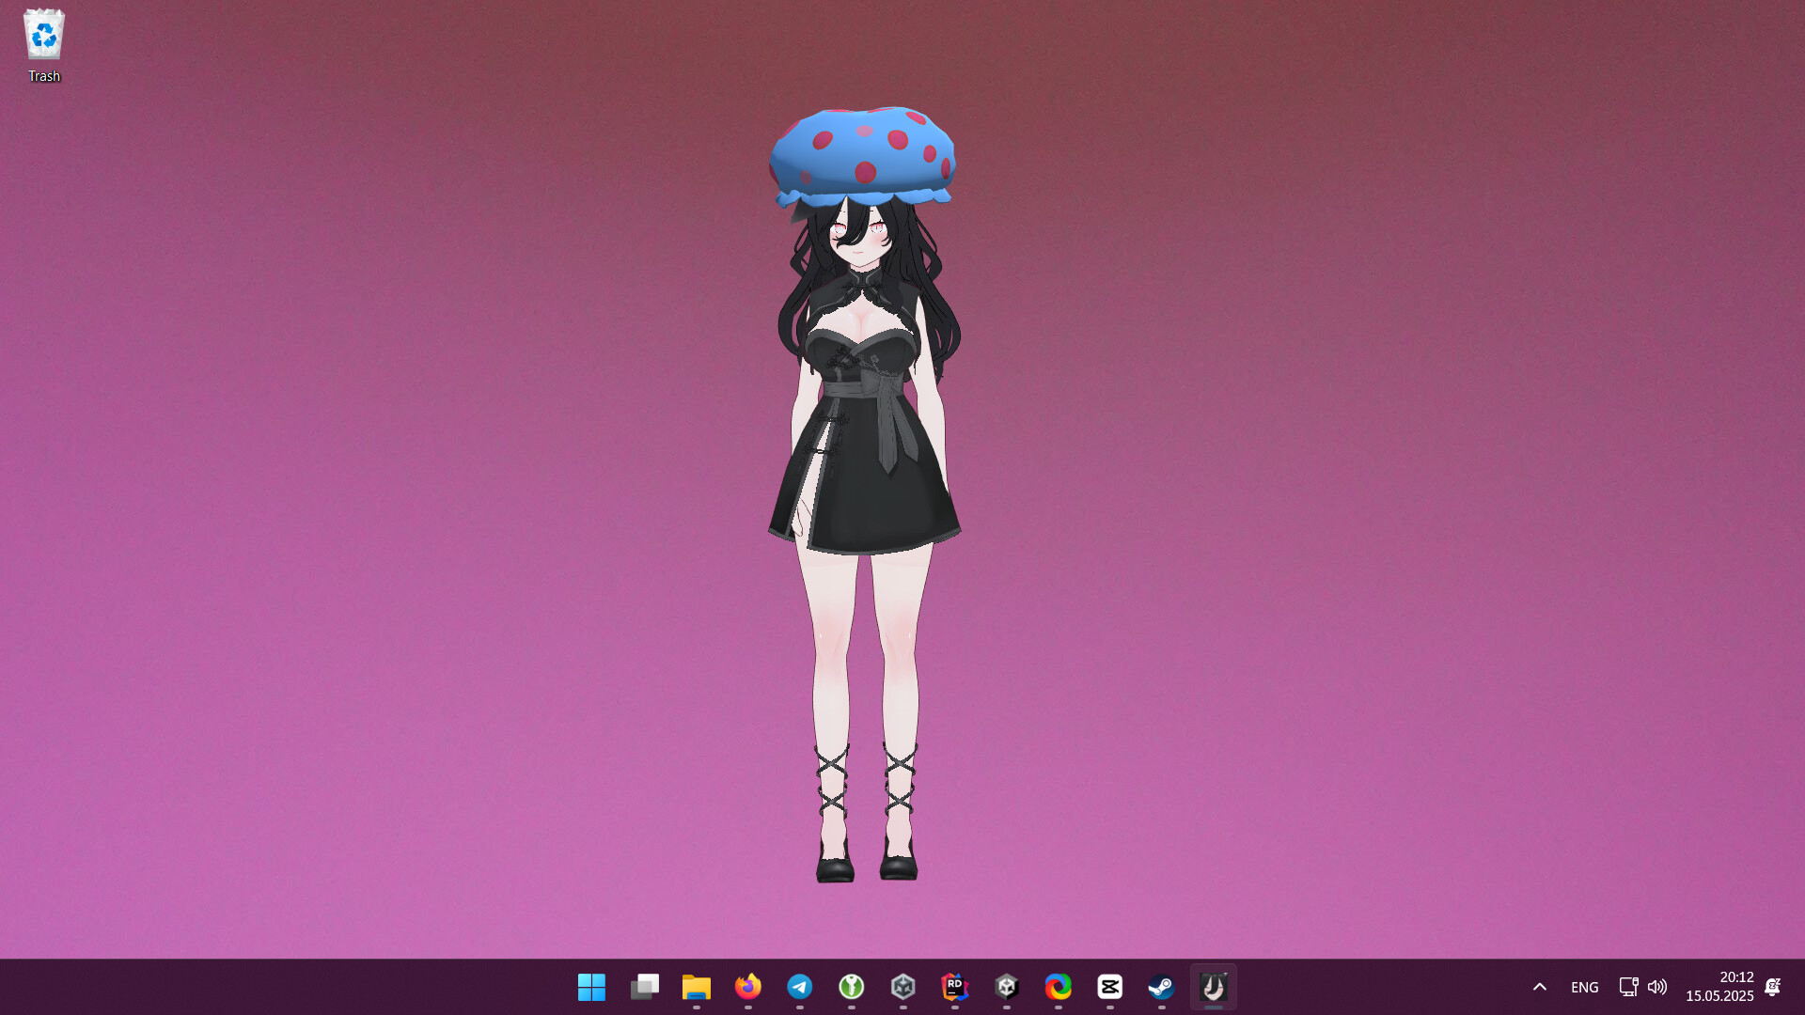Launch Steam from the taskbar
The width and height of the screenshot is (1805, 1015).
click(1162, 987)
